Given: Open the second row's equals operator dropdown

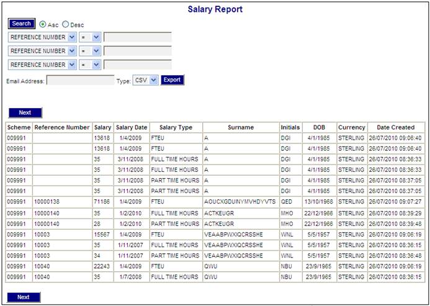Looking at the screenshot, I should [x=90, y=51].
